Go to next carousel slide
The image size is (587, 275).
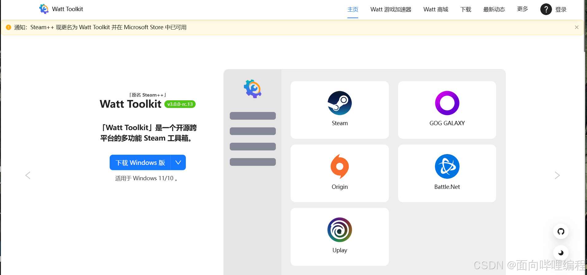click(557, 175)
